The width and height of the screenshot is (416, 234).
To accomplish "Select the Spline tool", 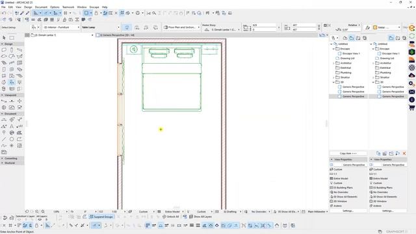I will (4, 146).
